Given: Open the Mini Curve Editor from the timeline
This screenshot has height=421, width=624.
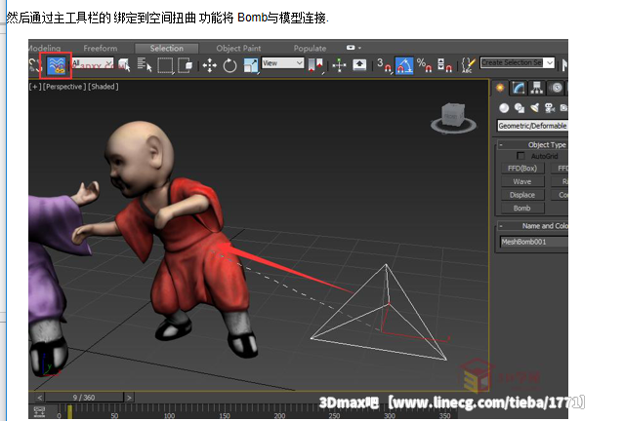Looking at the screenshot, I should [39, 412].
